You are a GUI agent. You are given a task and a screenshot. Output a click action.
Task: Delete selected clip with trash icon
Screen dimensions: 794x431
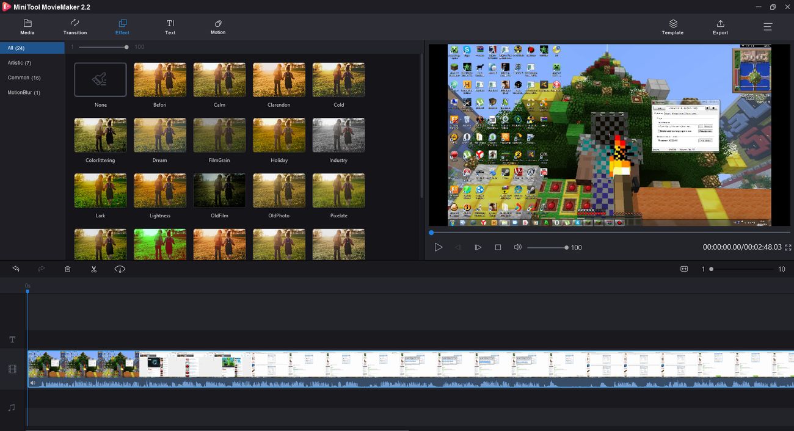pos(68,269)
